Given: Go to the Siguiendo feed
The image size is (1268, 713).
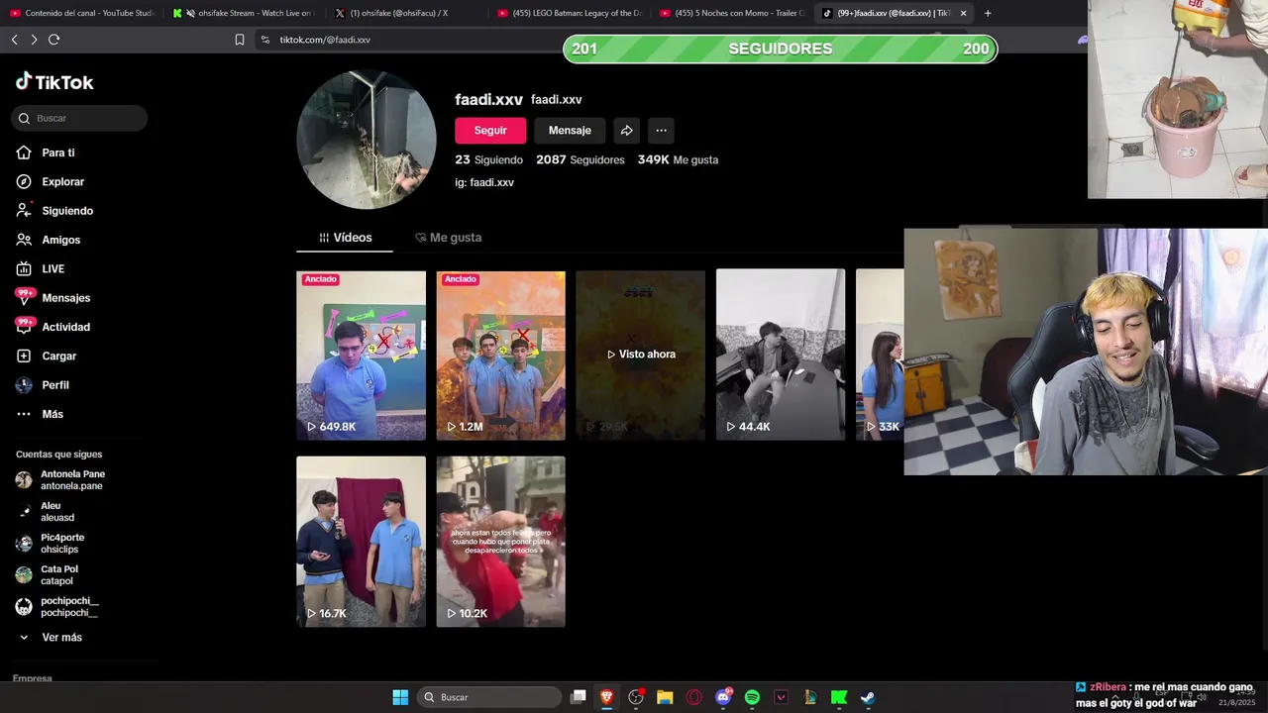Looking at the screenshot, I should 54,211.
